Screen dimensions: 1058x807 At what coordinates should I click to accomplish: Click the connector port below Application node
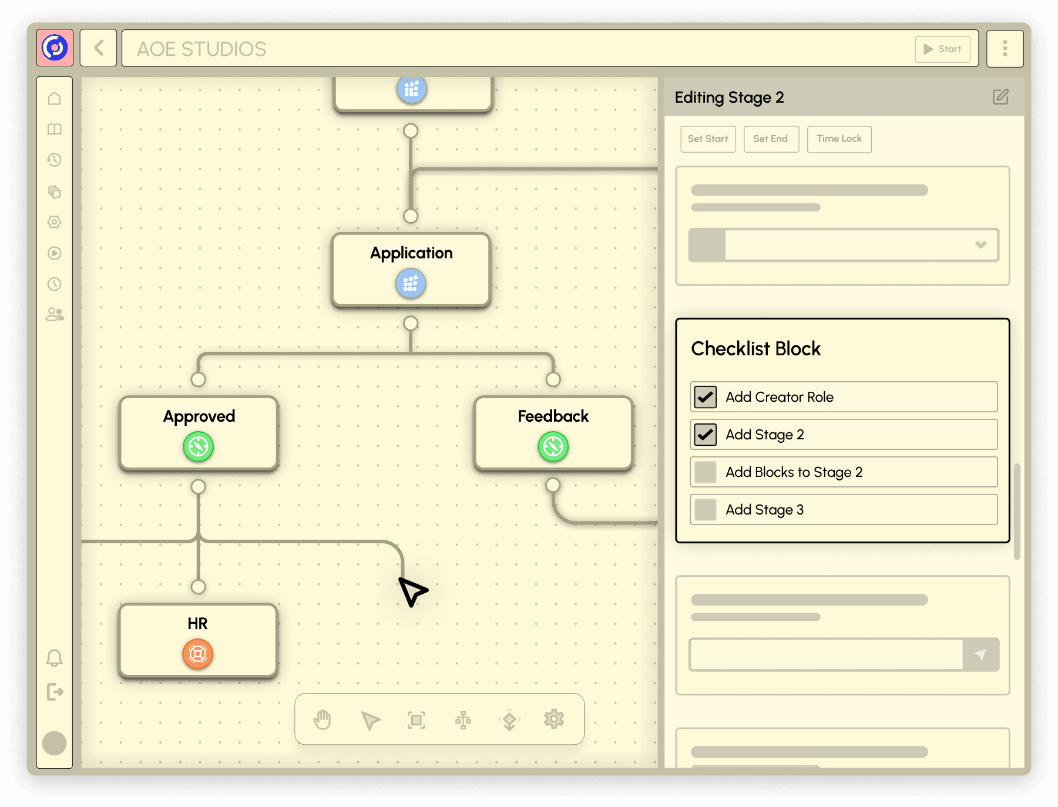click(411, 324)
